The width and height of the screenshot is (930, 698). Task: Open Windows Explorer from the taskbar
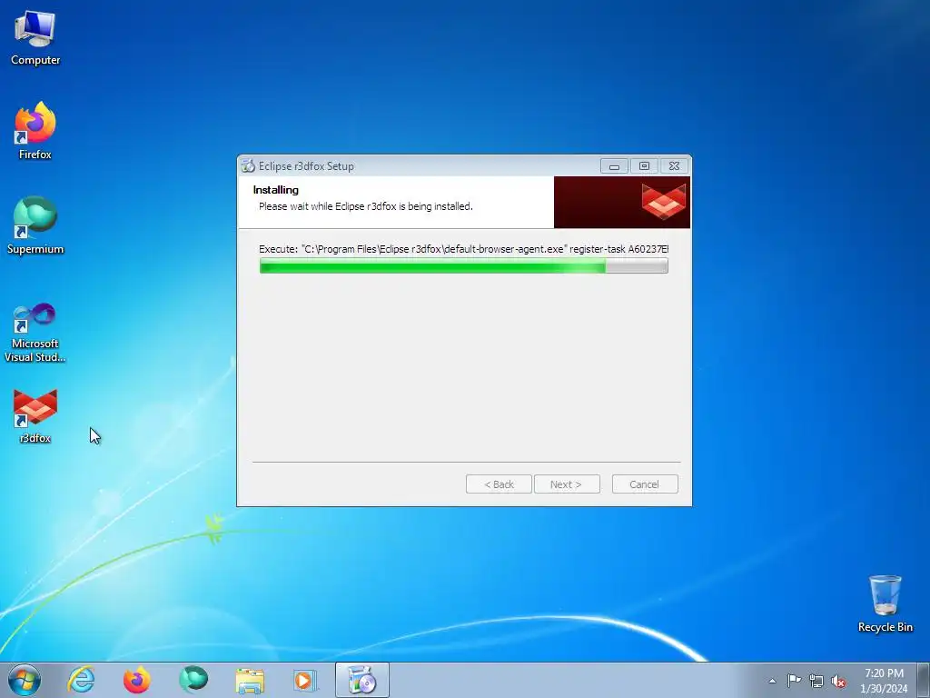point(250,680)
